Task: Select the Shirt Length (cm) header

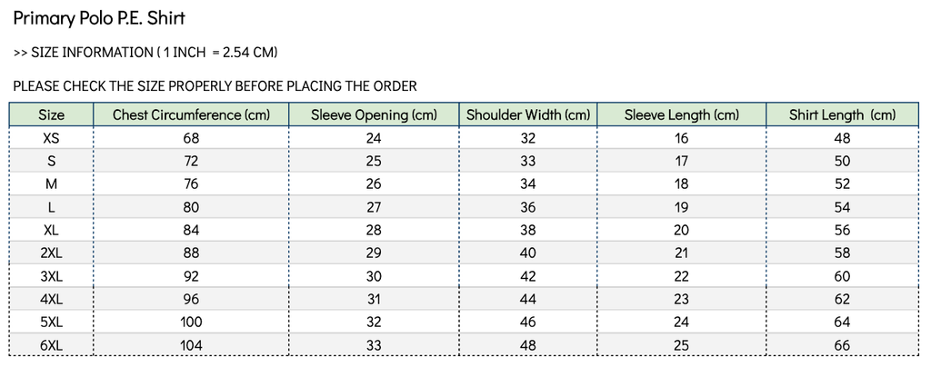Action: point(842,115)
